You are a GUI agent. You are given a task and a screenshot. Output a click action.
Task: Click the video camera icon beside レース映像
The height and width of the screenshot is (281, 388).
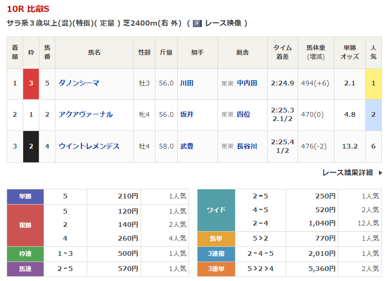(197, 23)
